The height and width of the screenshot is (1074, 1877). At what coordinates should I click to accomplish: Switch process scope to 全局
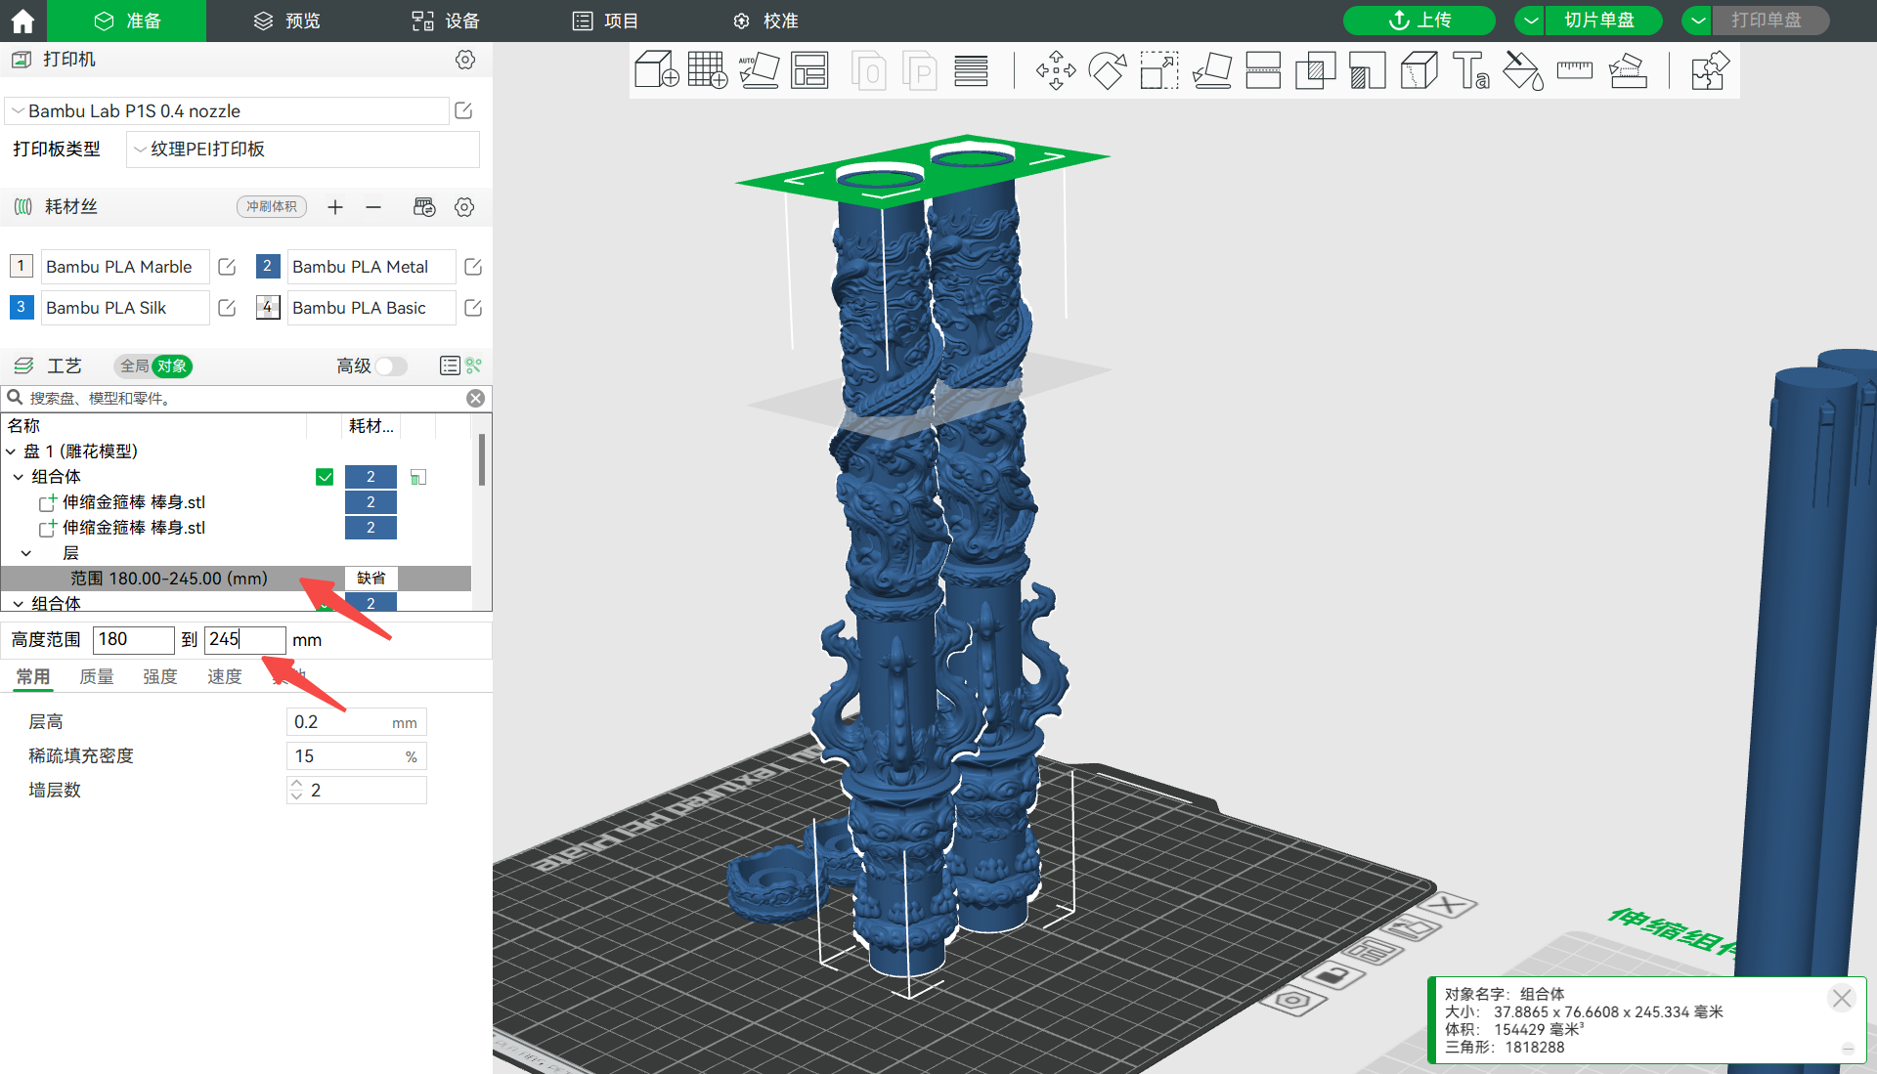134,365
